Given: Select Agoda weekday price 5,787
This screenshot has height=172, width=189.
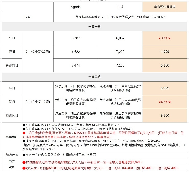Looking at the screenshot, I should (76, 38).
